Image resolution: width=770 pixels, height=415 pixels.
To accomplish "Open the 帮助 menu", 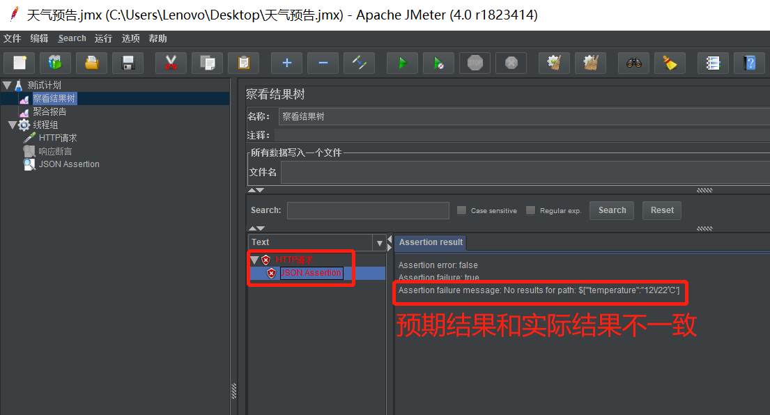I will coord(158,38).
